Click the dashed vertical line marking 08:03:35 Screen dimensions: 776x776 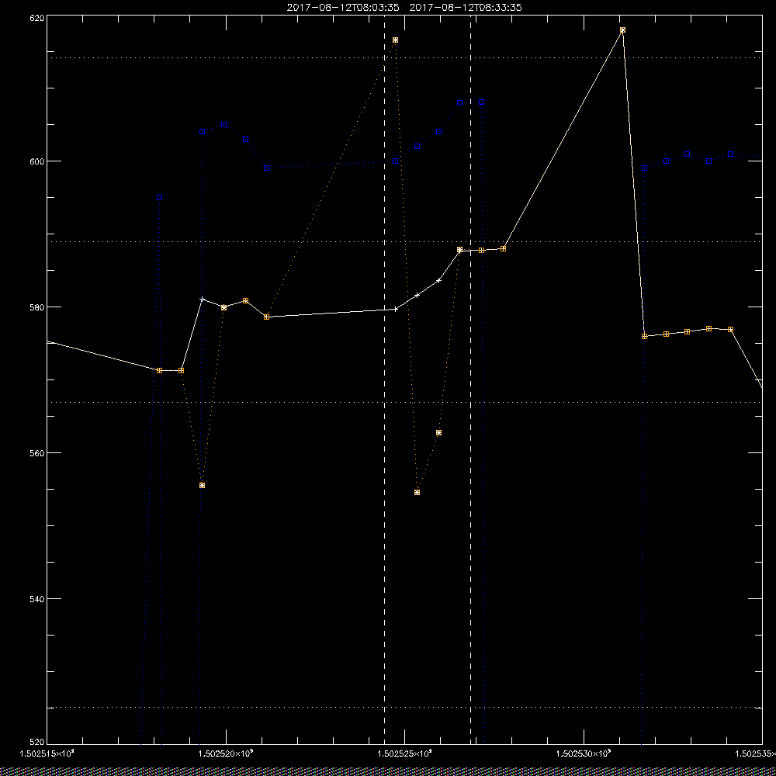[x=385, y=379]
